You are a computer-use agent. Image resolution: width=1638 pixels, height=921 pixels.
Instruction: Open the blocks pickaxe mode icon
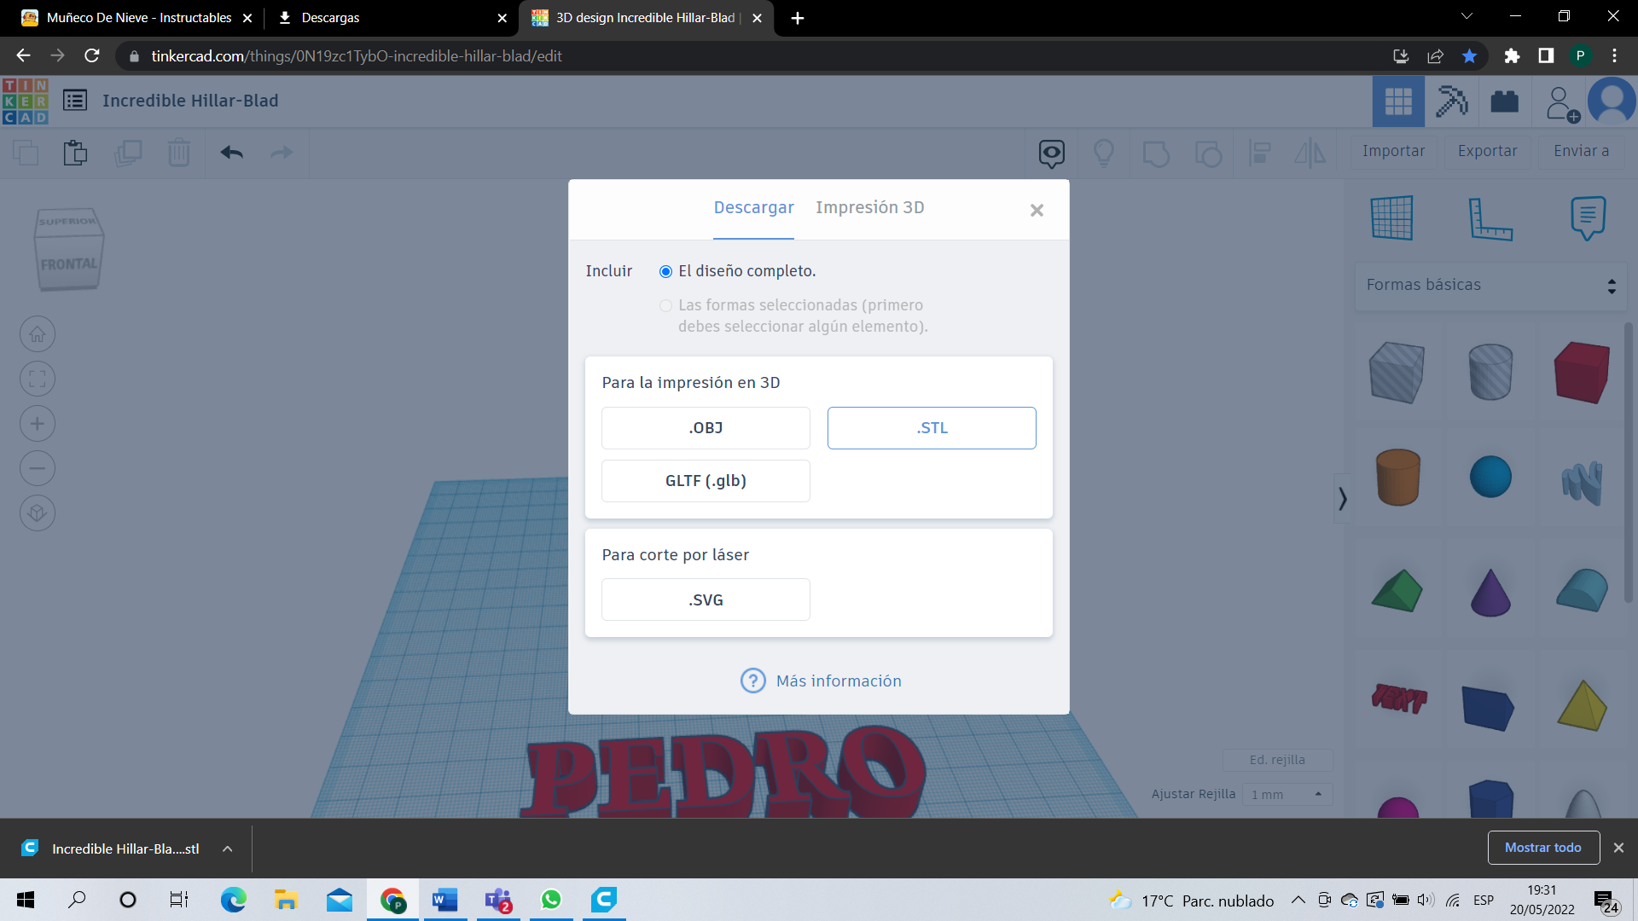tap(1451, 101)
